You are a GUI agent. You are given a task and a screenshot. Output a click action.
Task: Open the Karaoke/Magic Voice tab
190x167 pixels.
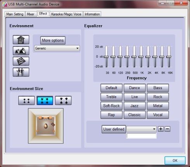tap(66, 14)
